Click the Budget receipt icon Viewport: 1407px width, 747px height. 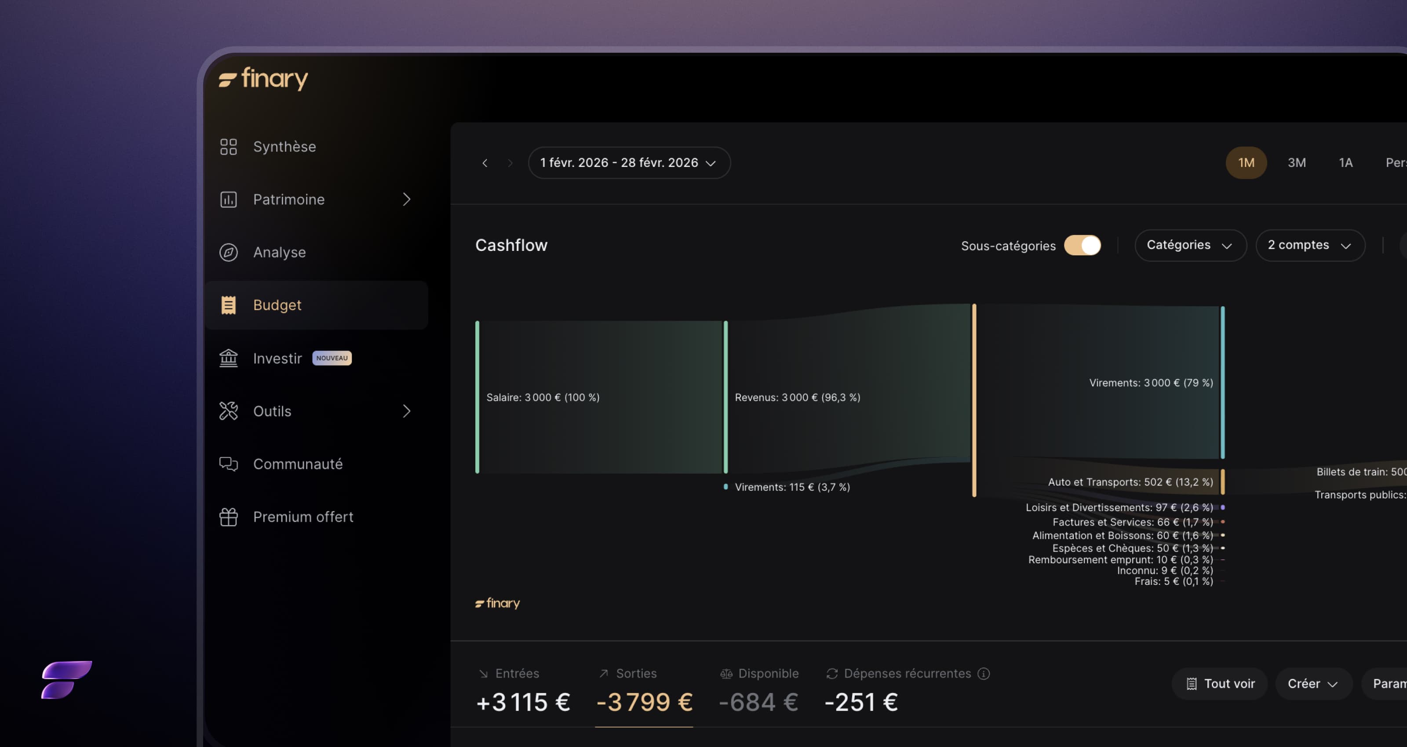click(x=228, y=305)
